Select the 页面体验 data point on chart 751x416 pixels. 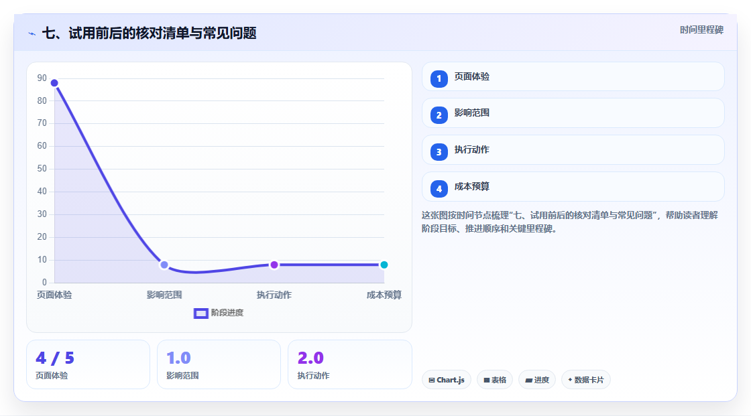click(x=54, y=83)
